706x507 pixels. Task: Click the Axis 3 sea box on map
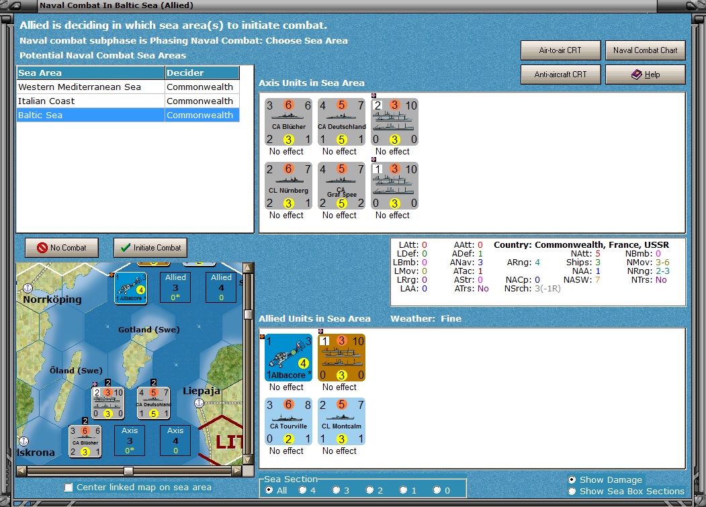(x=130, y=440)
